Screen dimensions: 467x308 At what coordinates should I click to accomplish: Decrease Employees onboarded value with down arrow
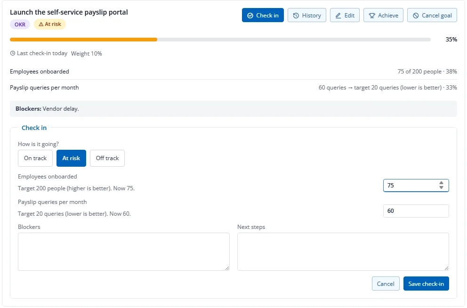(442, 187)
